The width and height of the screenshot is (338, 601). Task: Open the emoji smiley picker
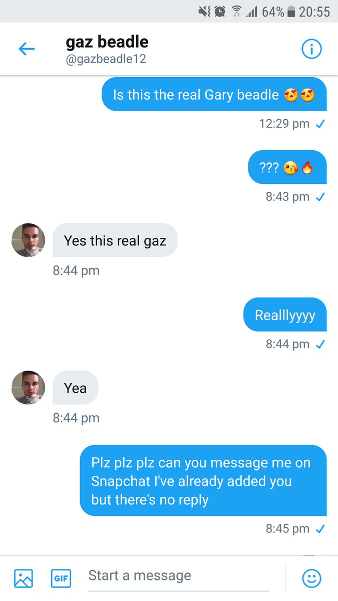point(311,578)
